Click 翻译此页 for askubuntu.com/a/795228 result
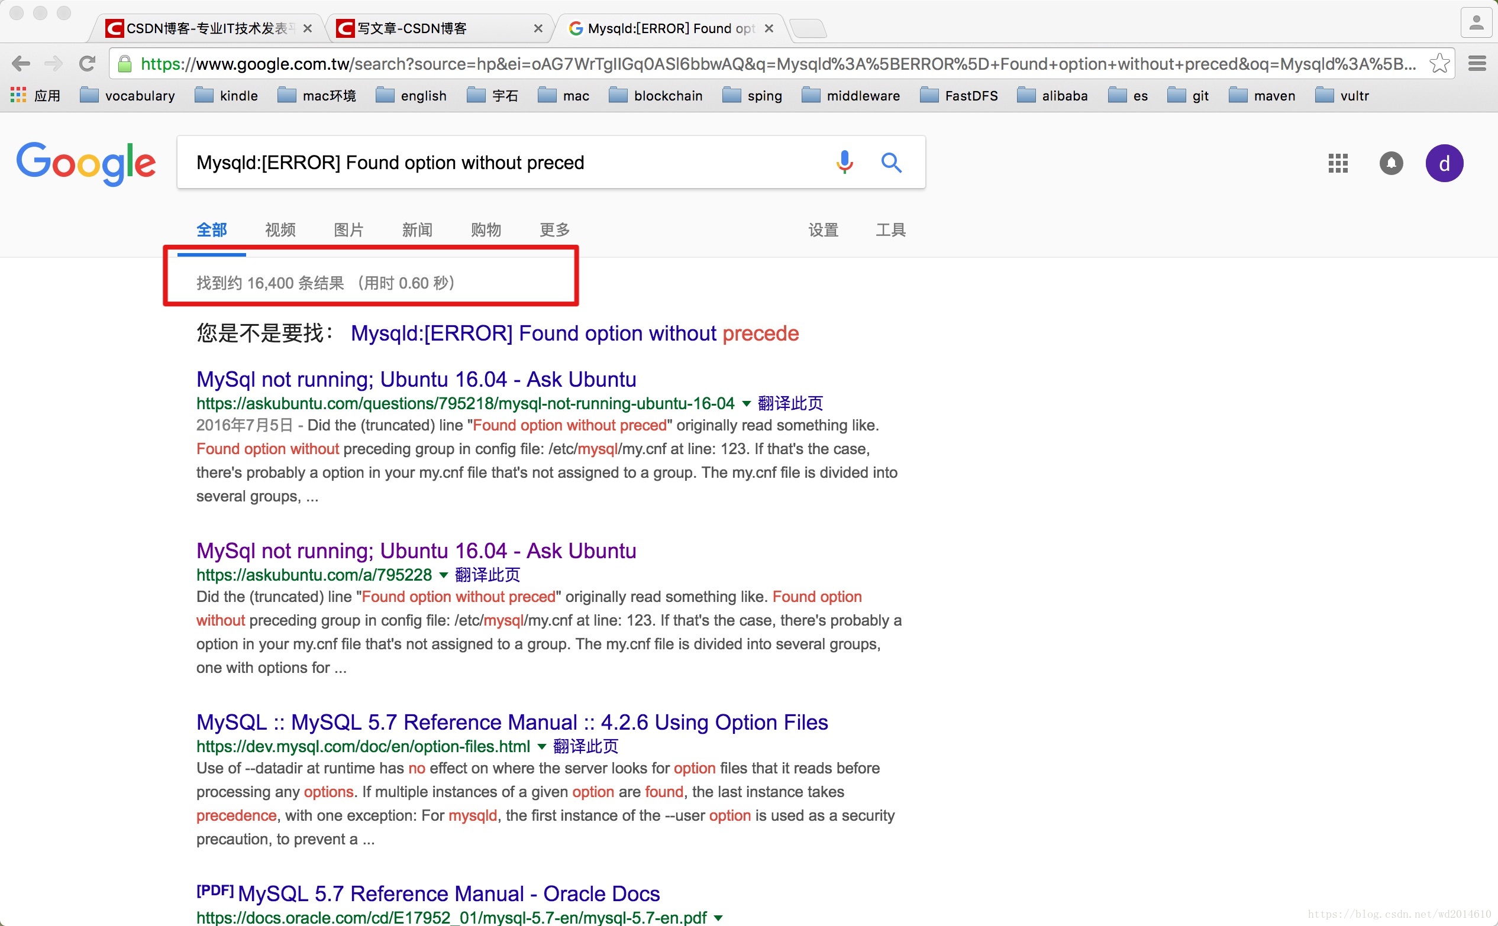Image resolution: width=1498 pixels, height=926 pixels. point(488,575)
